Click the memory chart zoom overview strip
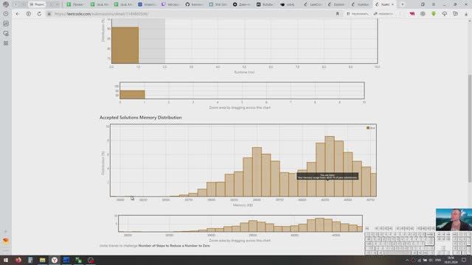This screenshot has height=265, width=472. coord(240,224)
